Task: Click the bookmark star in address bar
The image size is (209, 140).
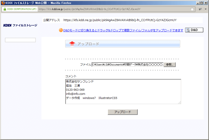Action: coord(192,9)
